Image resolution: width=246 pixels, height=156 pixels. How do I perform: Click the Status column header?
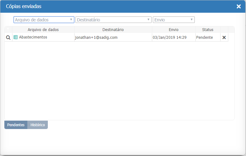208,30
